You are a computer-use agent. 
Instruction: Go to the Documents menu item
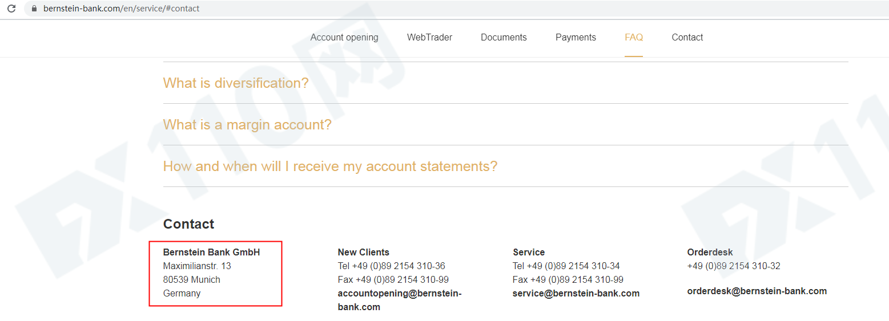pos(504,37)
